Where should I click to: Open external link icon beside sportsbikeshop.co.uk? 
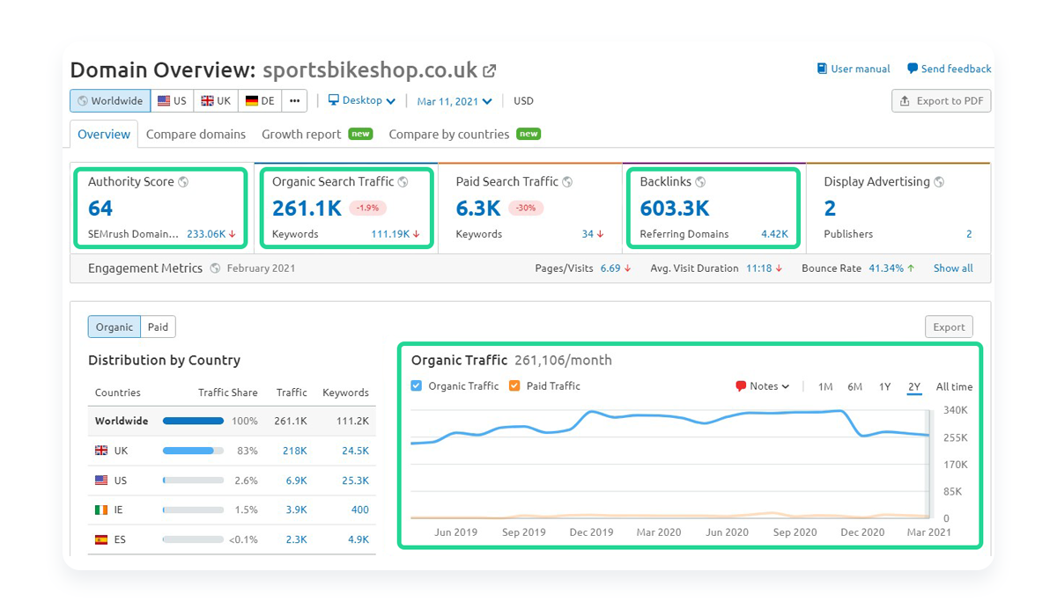pyautogui.click(x=490, y=70)
